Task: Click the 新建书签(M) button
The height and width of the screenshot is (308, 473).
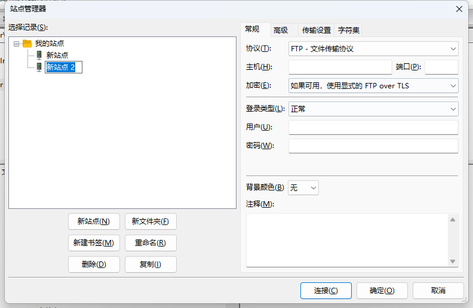Action: click(x=94, y=243)
